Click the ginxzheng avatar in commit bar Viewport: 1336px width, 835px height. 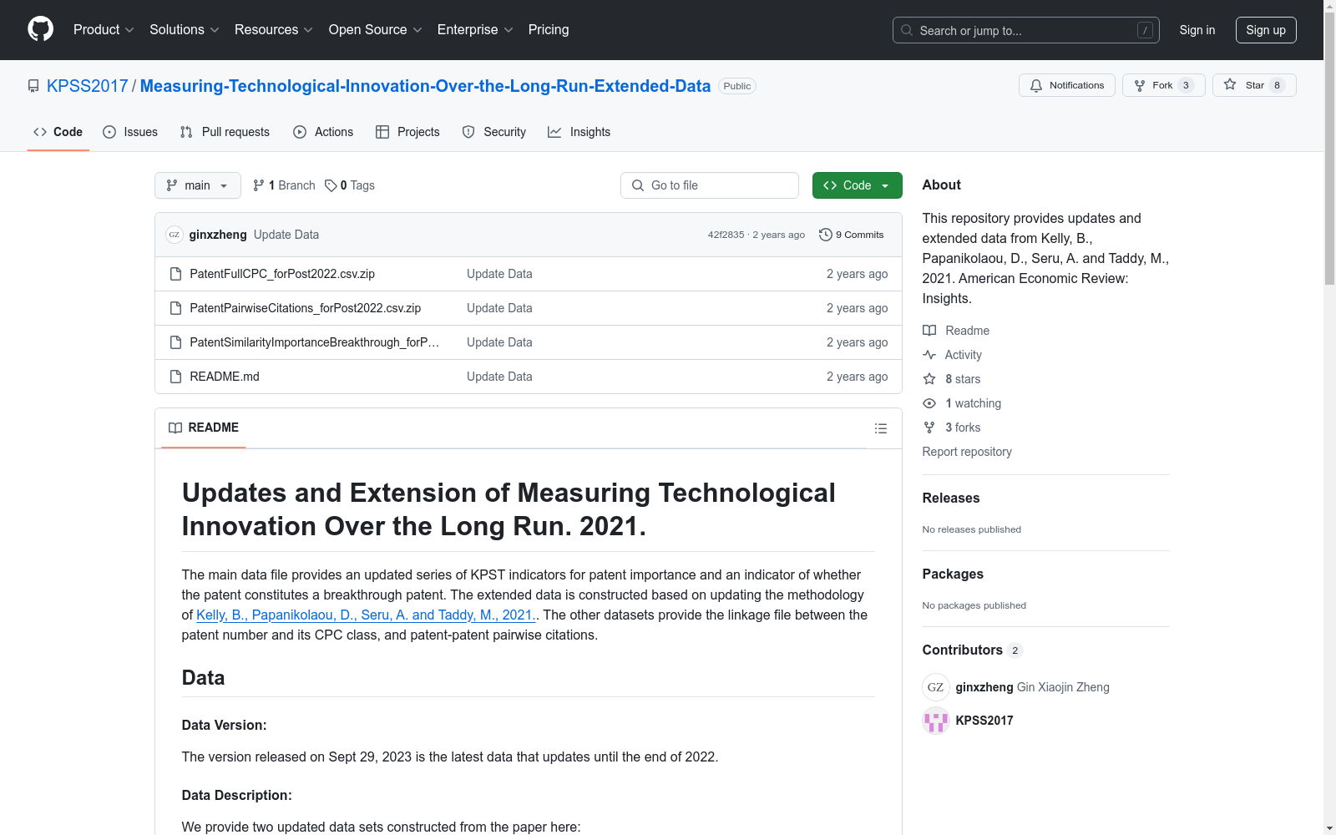pos(175,235)
